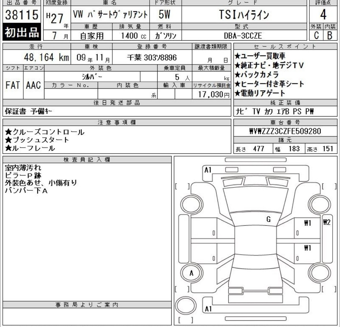Click the displacement value 1400 cc
340x327 pixels.
134,36
